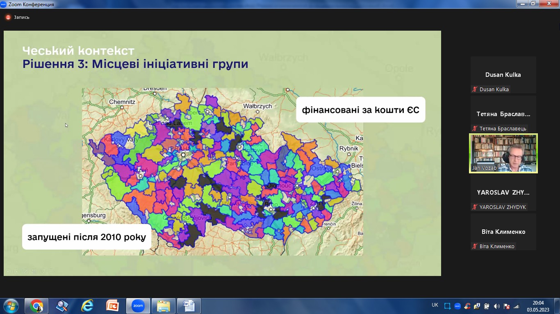Click 'Zoom Конференция' window title text
The height and width of the screenshot is (314, 560).
[31, 4]
